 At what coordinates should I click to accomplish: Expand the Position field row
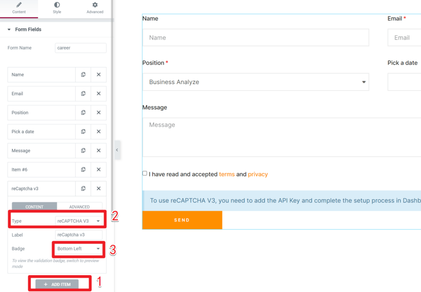[42, 113]
